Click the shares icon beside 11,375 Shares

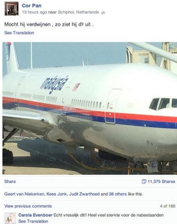(144, 182)
